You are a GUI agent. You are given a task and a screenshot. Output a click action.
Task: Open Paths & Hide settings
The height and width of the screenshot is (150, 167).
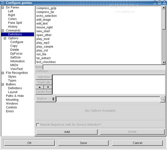15,96
